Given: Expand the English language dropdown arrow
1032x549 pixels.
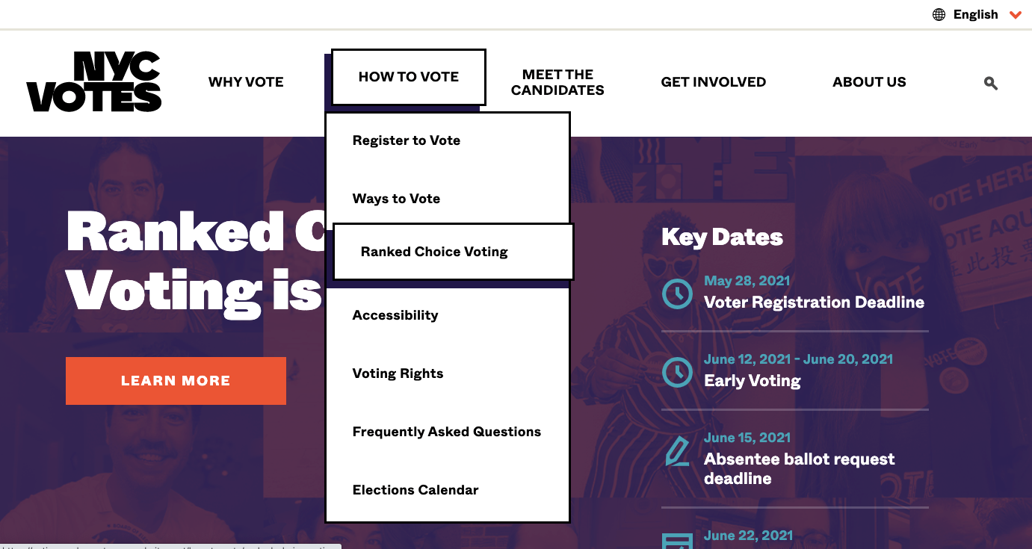Looking at the screenshot, I should tap(1015, 14).
